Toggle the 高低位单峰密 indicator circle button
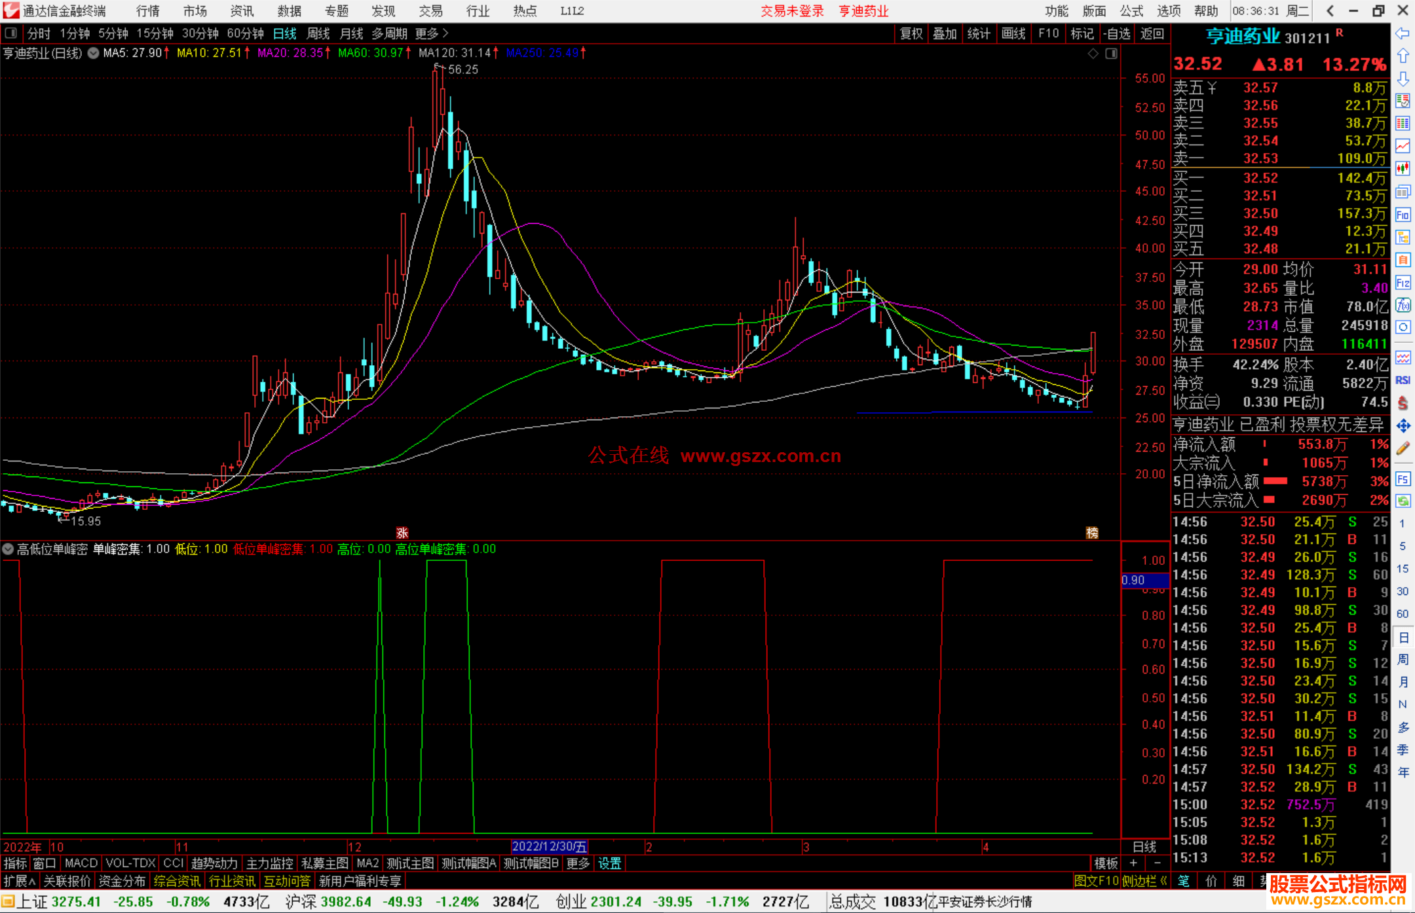 pyautogui.click(x=9, y=549)
